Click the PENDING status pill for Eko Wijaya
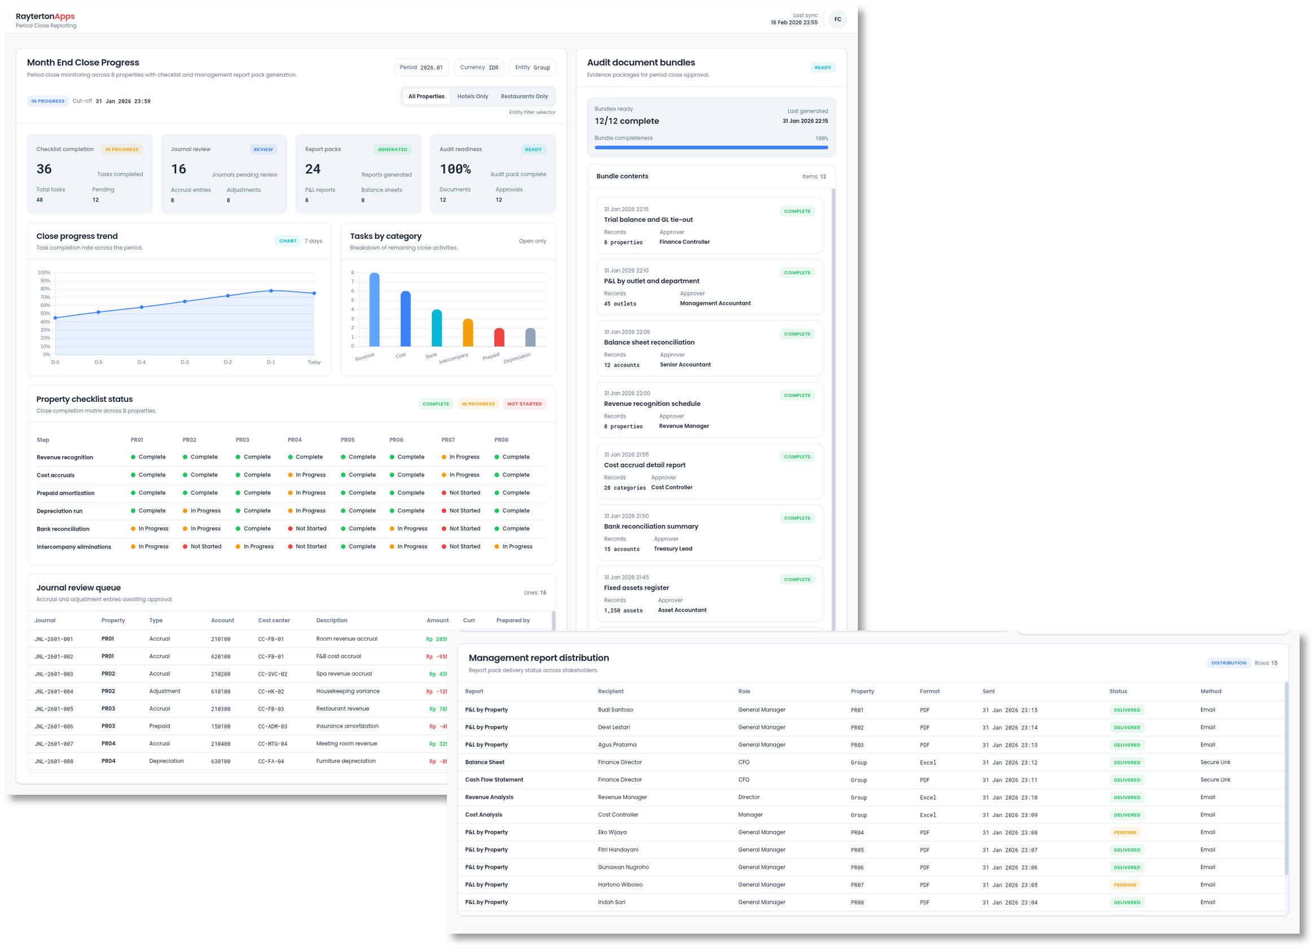The height and width of the screenshot is (950, 1316). click(1125, 831)
